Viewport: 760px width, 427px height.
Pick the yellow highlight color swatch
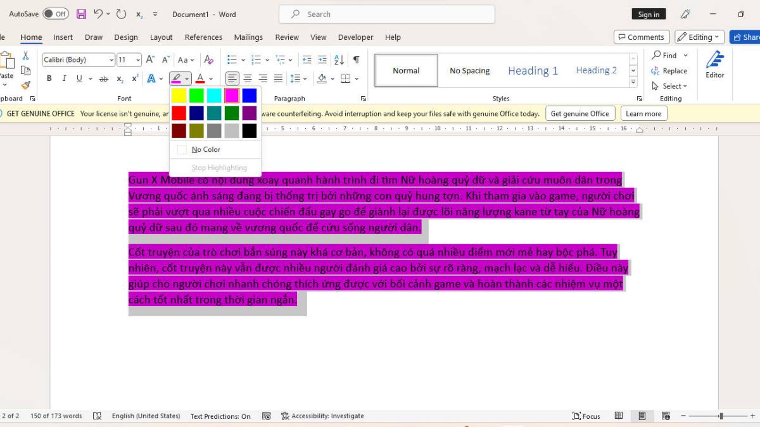click(179, 96)
